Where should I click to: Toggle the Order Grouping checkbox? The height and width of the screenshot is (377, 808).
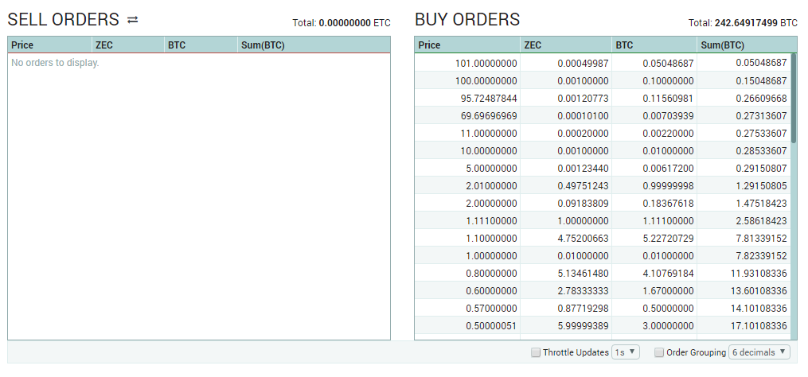[659, 353]
